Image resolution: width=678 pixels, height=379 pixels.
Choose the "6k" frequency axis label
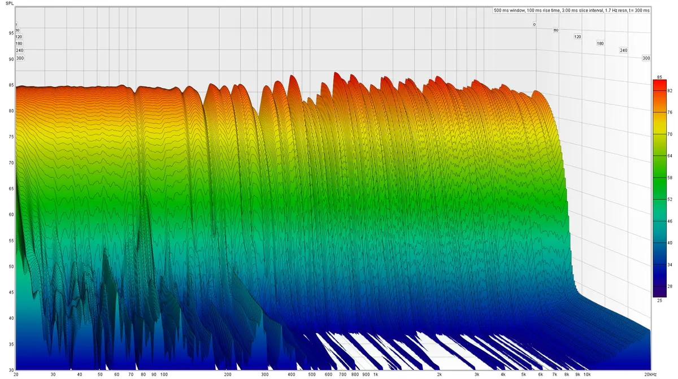point(540,374)
